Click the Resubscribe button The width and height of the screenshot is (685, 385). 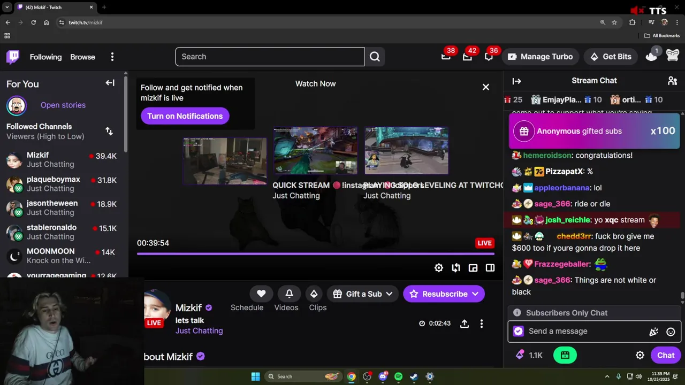(x=444, y=294)
